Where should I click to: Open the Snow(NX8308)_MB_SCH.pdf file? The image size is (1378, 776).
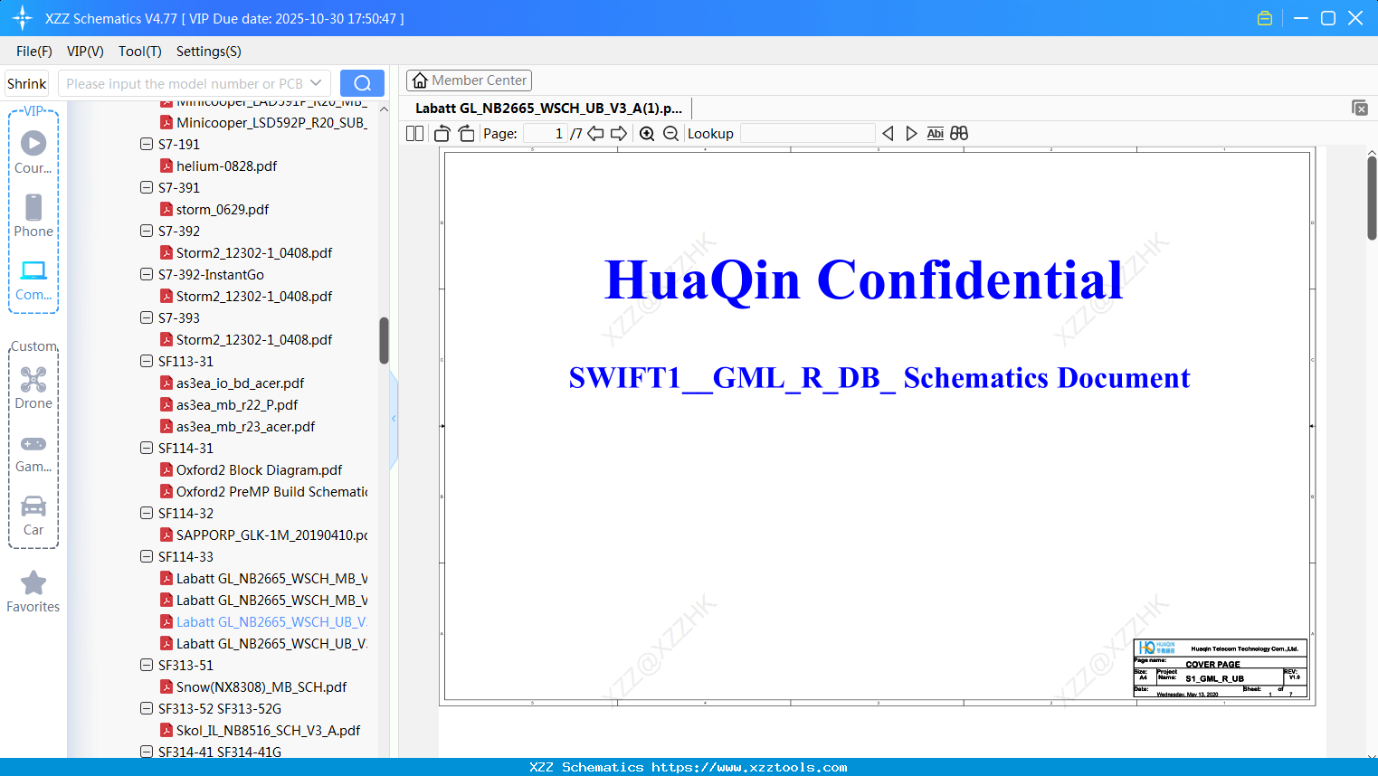(x=261, y=687)
